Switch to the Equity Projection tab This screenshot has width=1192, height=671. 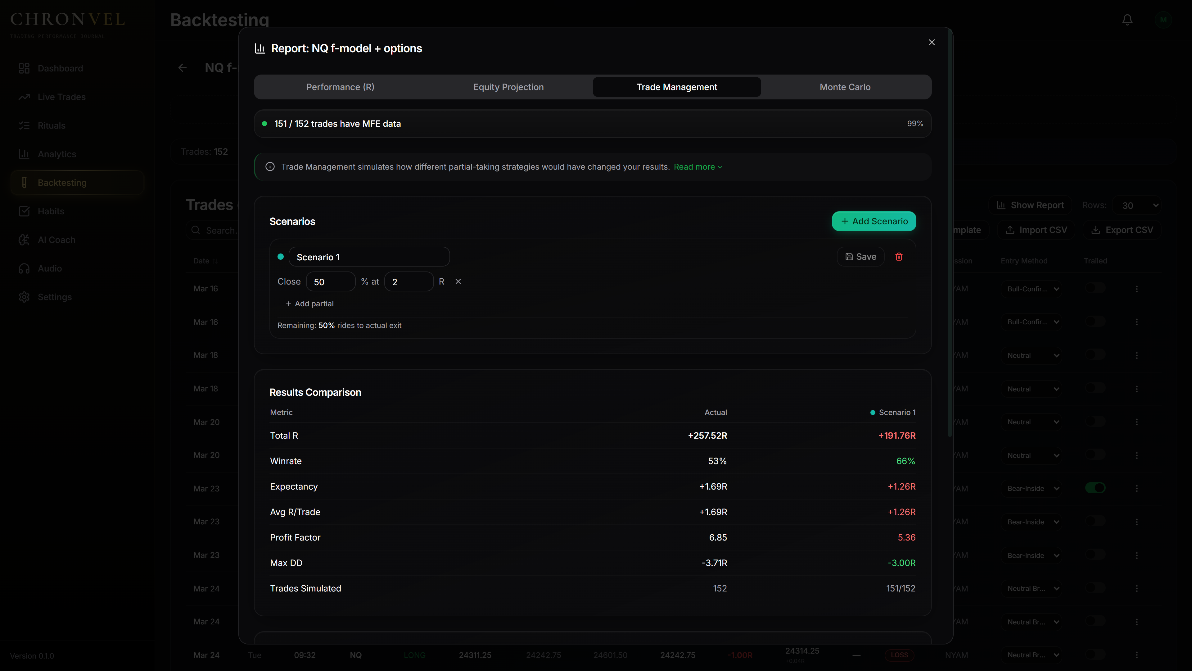tap(508, 87)
